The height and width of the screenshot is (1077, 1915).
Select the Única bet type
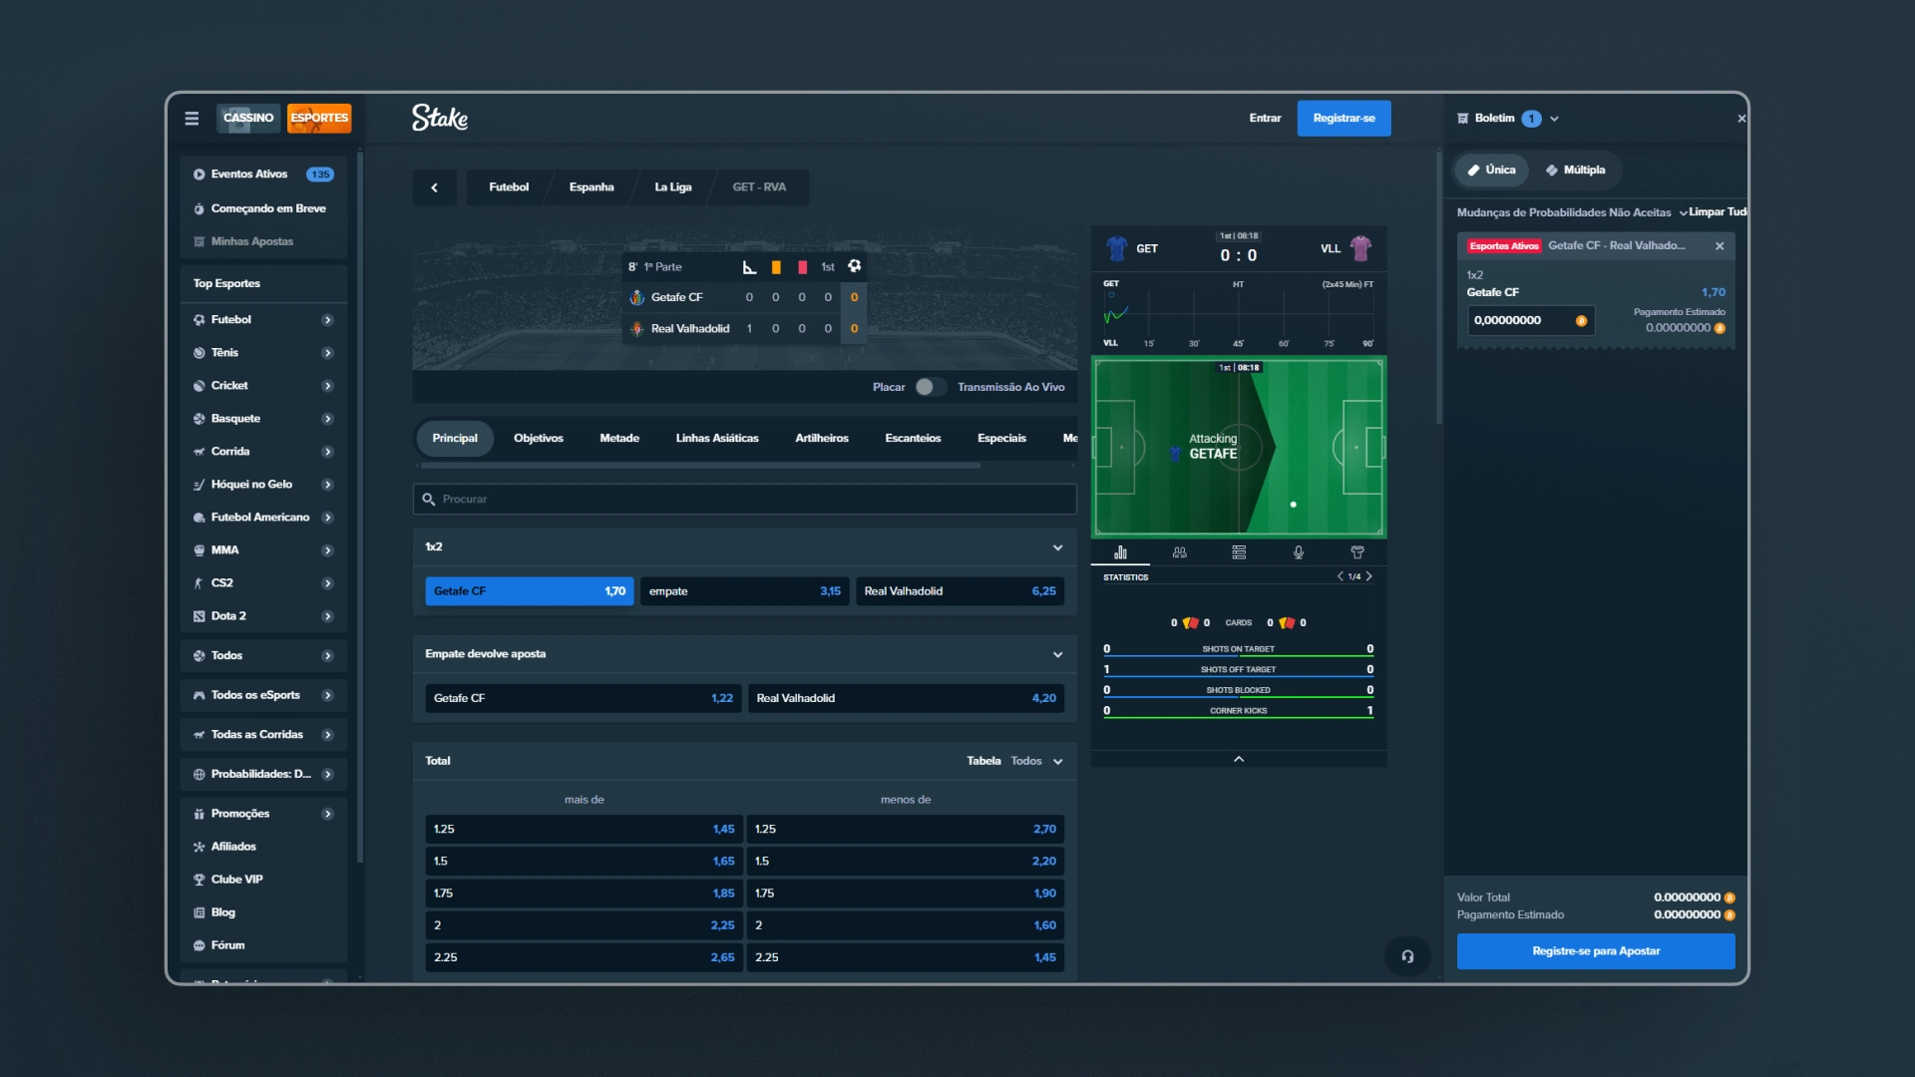1491,171
